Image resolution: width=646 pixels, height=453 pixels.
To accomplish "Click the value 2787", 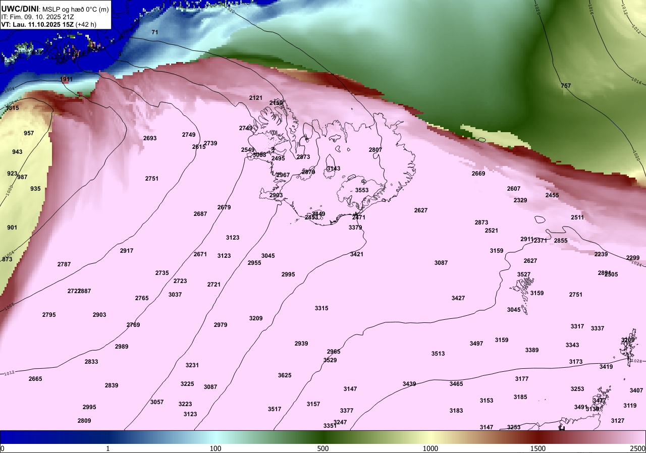I will (64, 264).
